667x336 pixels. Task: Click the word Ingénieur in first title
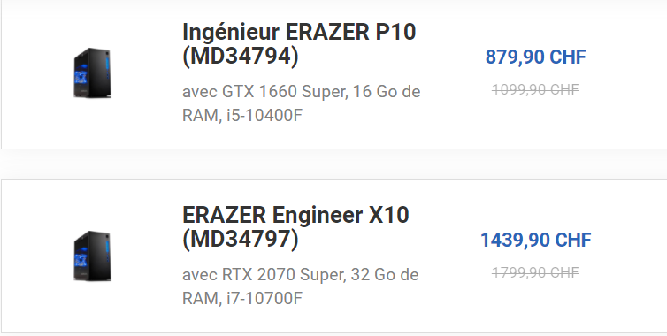(231, 33)
